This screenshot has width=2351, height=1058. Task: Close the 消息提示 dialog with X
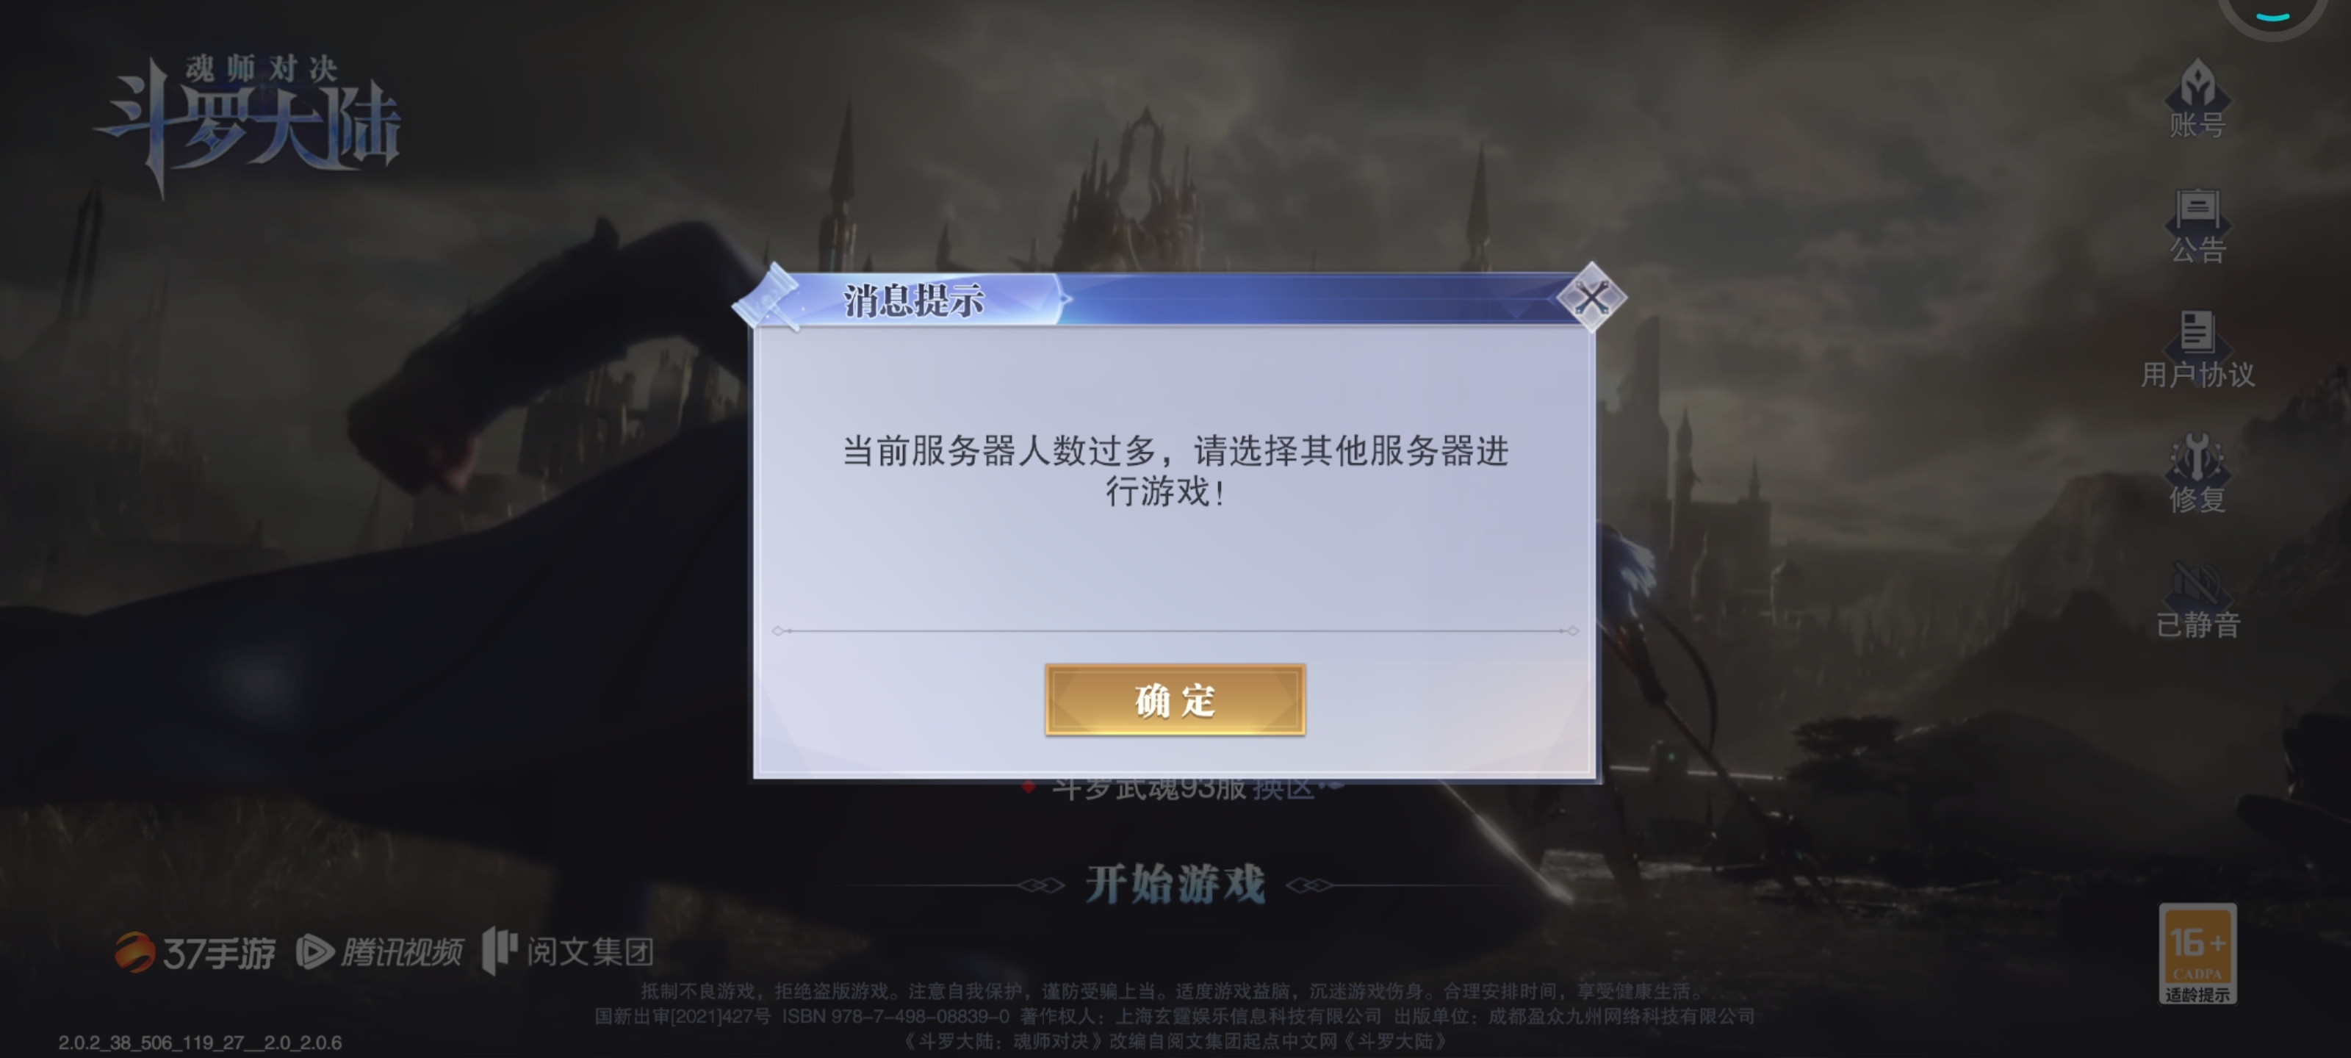click(x=1591, y=297)
